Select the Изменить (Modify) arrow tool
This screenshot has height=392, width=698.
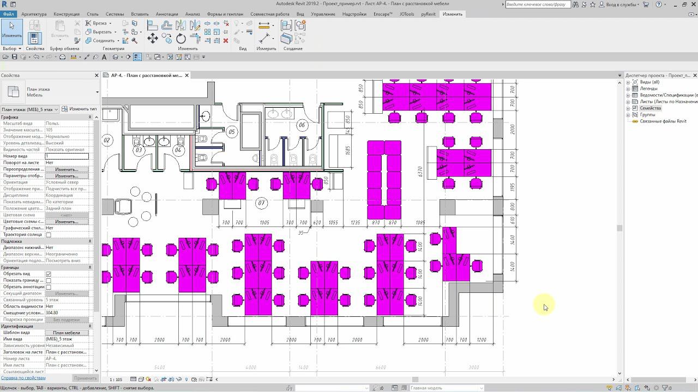(11, 32)
